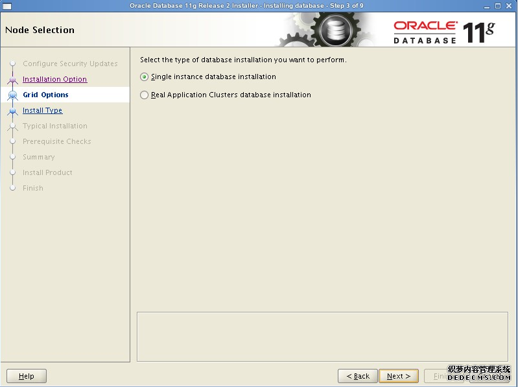Close the Oracle installer window
Screen dimensions: 518x387
(510, 6)
